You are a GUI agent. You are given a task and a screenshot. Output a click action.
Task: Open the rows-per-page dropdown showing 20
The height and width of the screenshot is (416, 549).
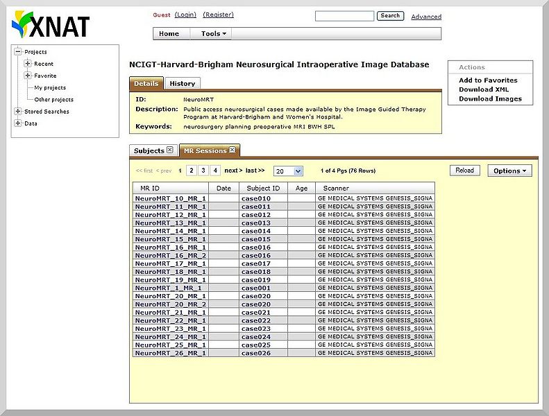coord(288,171)
